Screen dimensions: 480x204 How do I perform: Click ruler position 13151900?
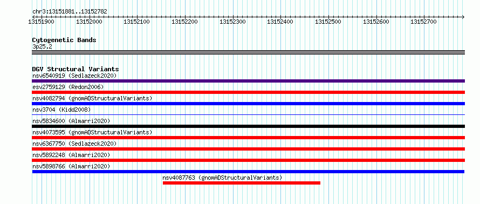pyautogui.click(x=42, y=22)
